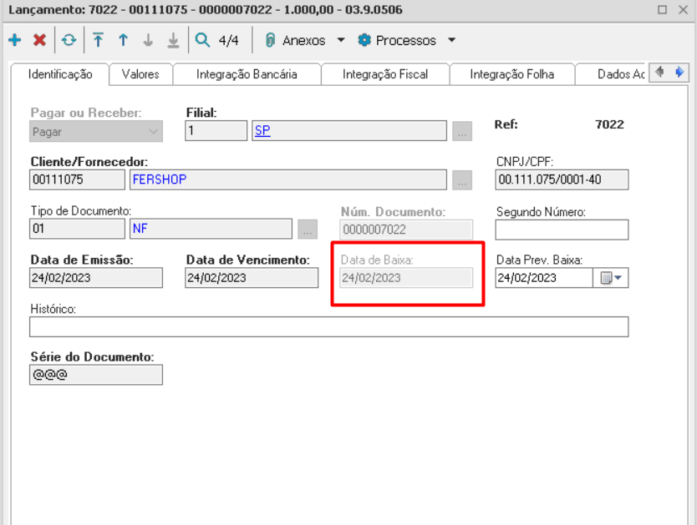Click the Data de Vencimento field
The height and width of the screenshot is (525, 697).
tap(252, 278)
